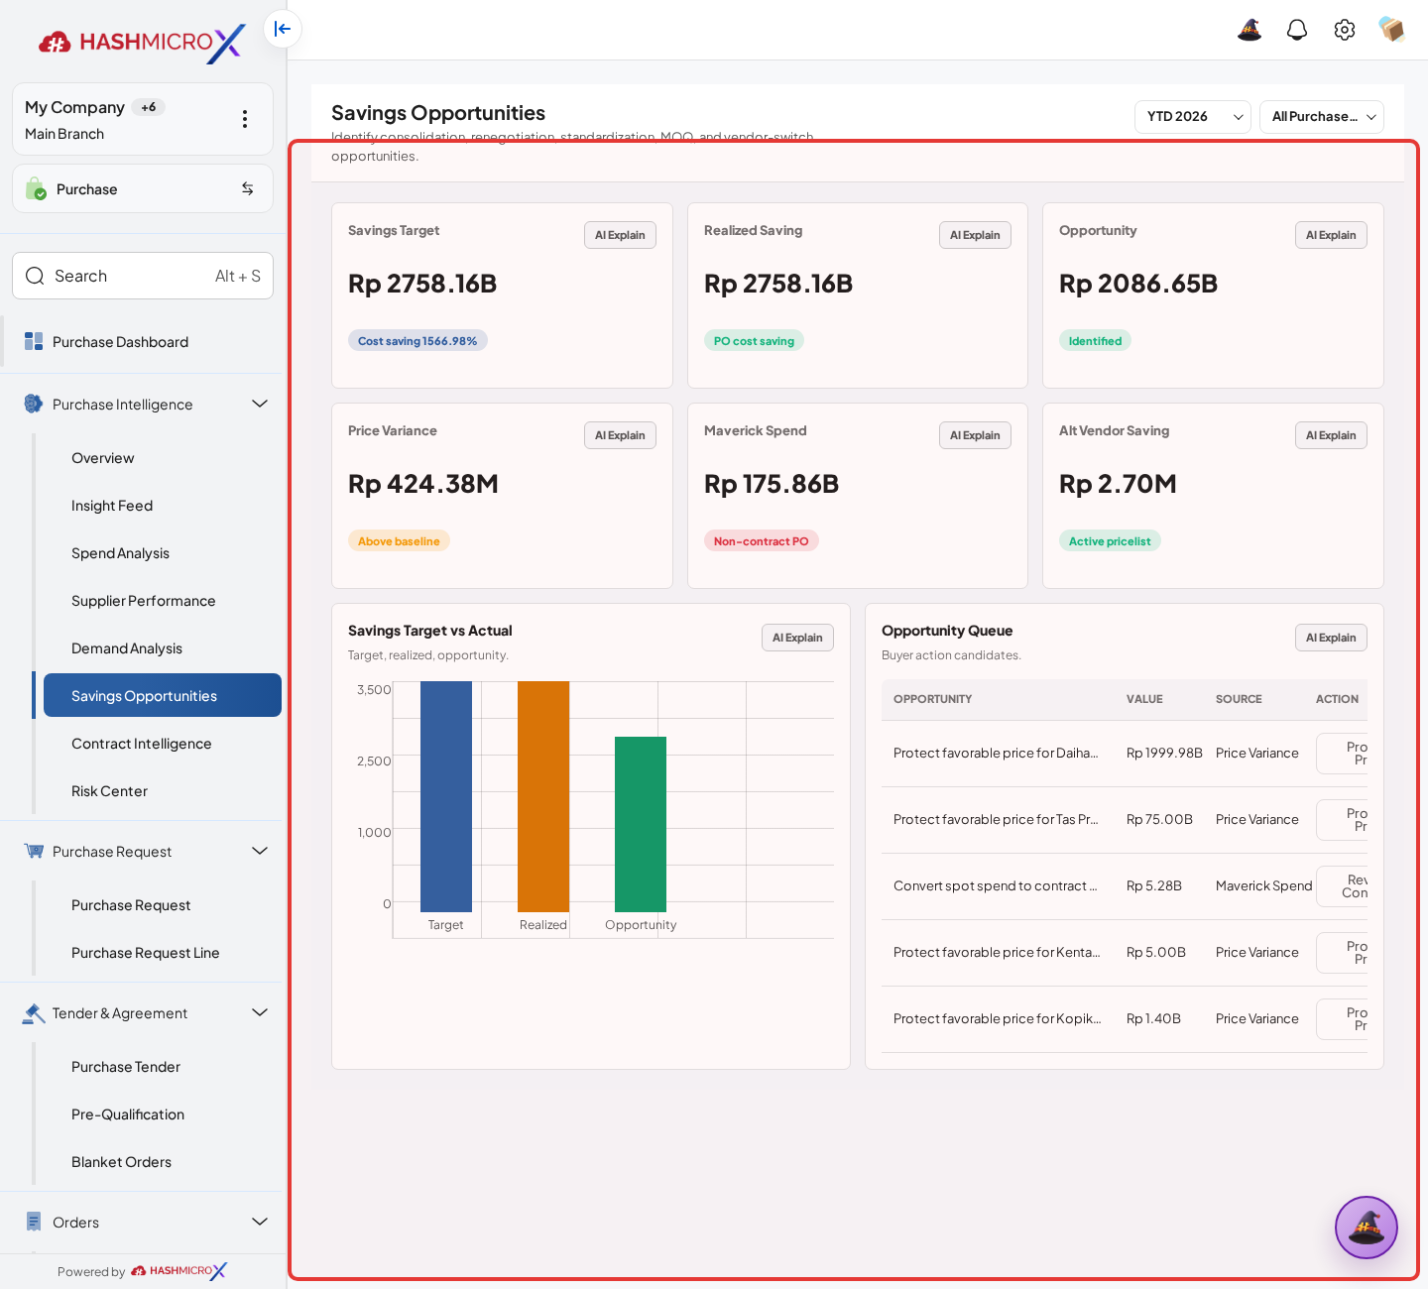Expand the Orders section chevron
1428x1289 pixels.
(260, 1222)
